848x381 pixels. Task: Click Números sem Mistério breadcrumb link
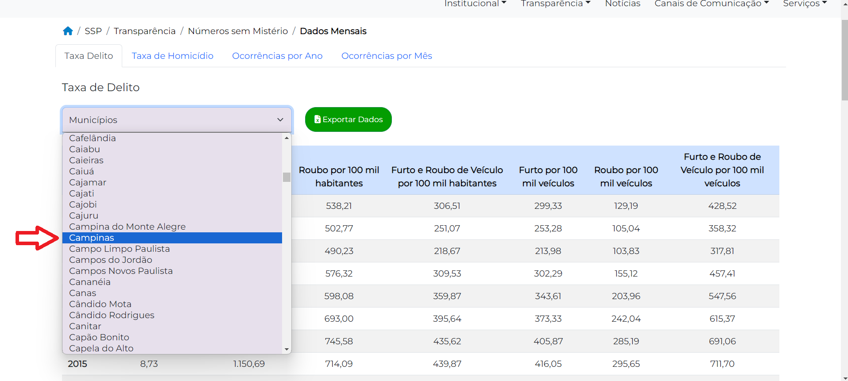[x=238, y=31]
